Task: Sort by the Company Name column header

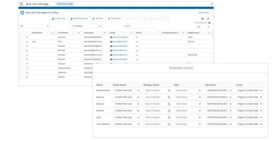Action: 171,33
